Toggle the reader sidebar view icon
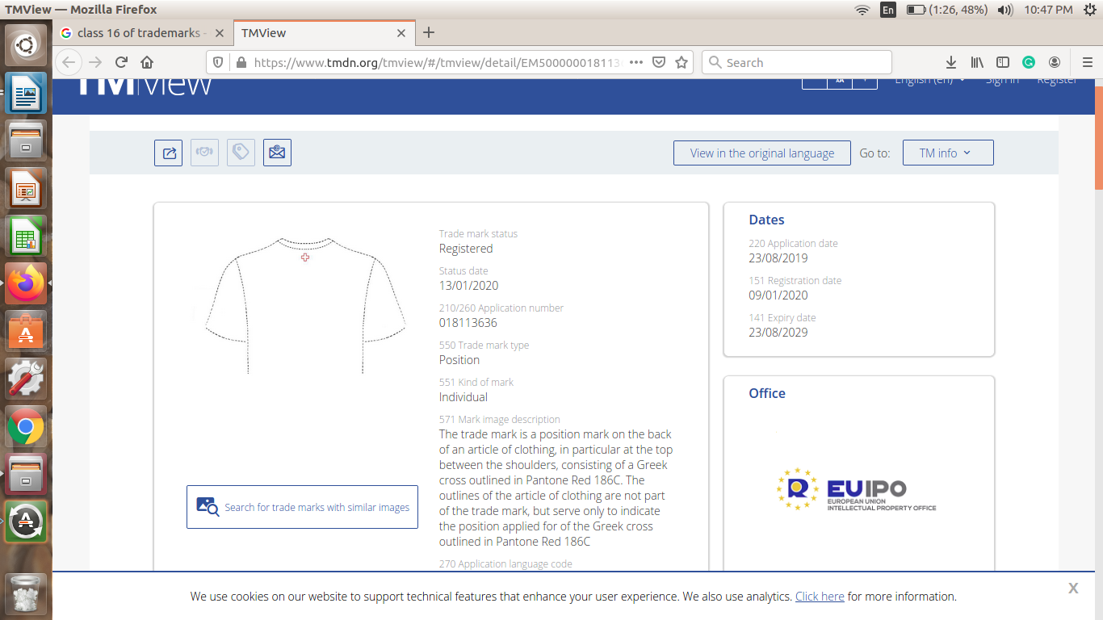This screenshot has height=620, width=1103. [1003, 62]
